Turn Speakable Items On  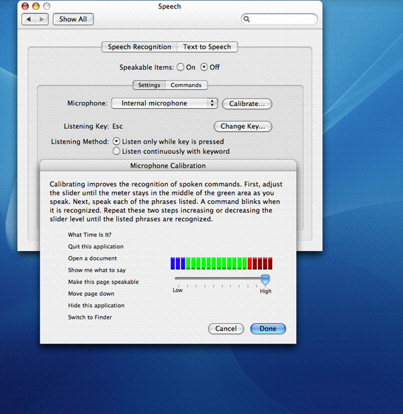tap(181, 67)
